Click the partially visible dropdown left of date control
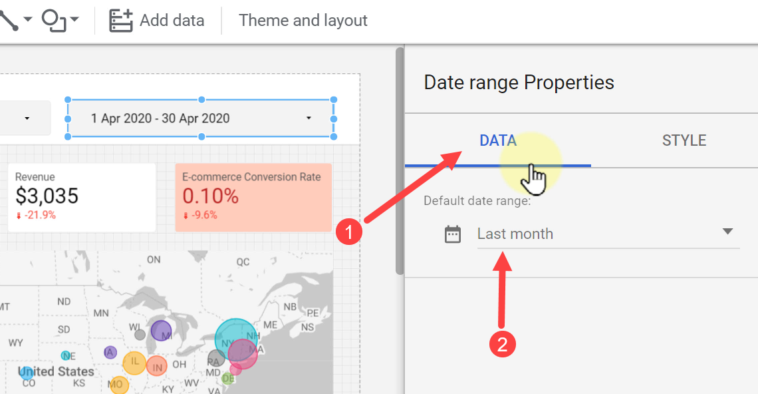 pyautogui.click(x=25, y=118)
